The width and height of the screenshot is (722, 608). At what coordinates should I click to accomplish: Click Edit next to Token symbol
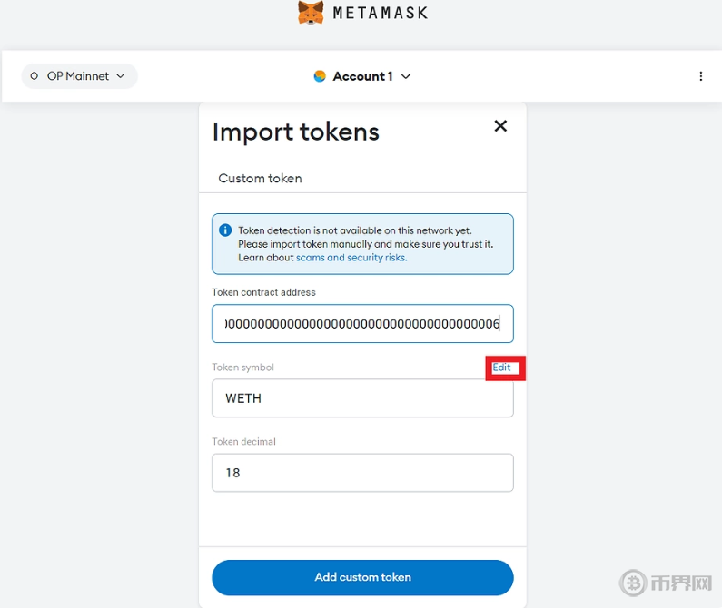pyautogui.click(x=501, y=368)
